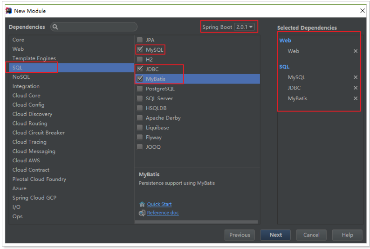Click the SQL header in Selected Dependencies
The height and width of the screenshot is (249, 370).
tap(284, 67)
